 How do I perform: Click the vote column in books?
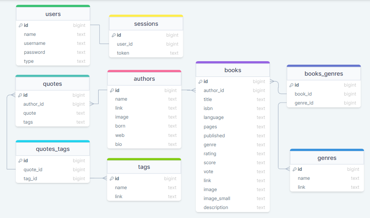pos(233,172)
